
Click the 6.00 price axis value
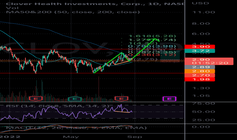201,34
